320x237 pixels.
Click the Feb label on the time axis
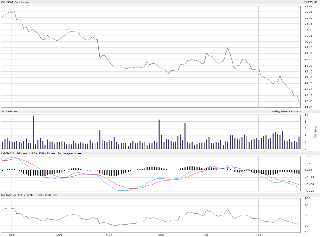point(258,233)
